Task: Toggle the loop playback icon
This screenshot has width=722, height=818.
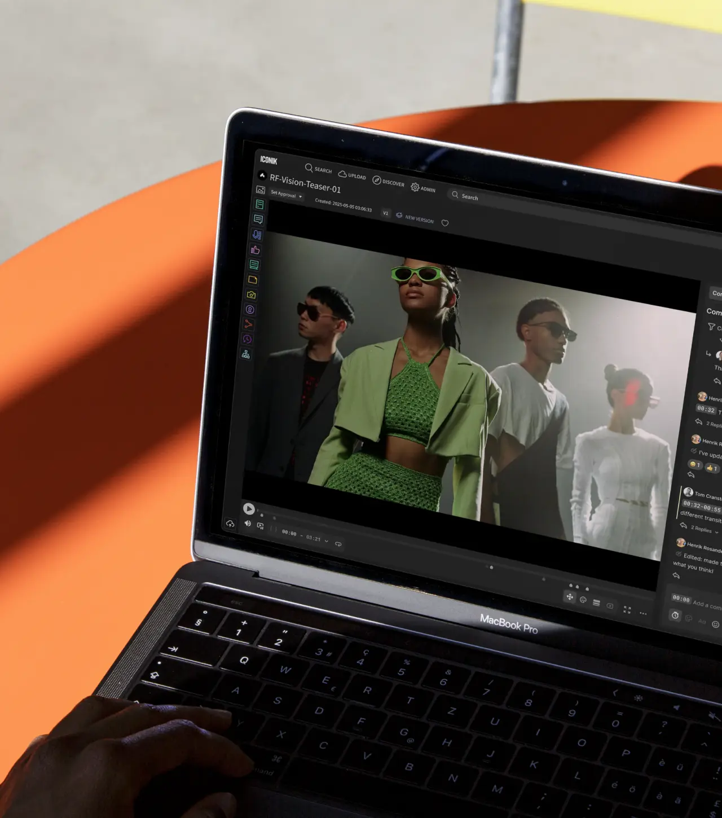Action: pyautogui.click(x=338, y=544)
